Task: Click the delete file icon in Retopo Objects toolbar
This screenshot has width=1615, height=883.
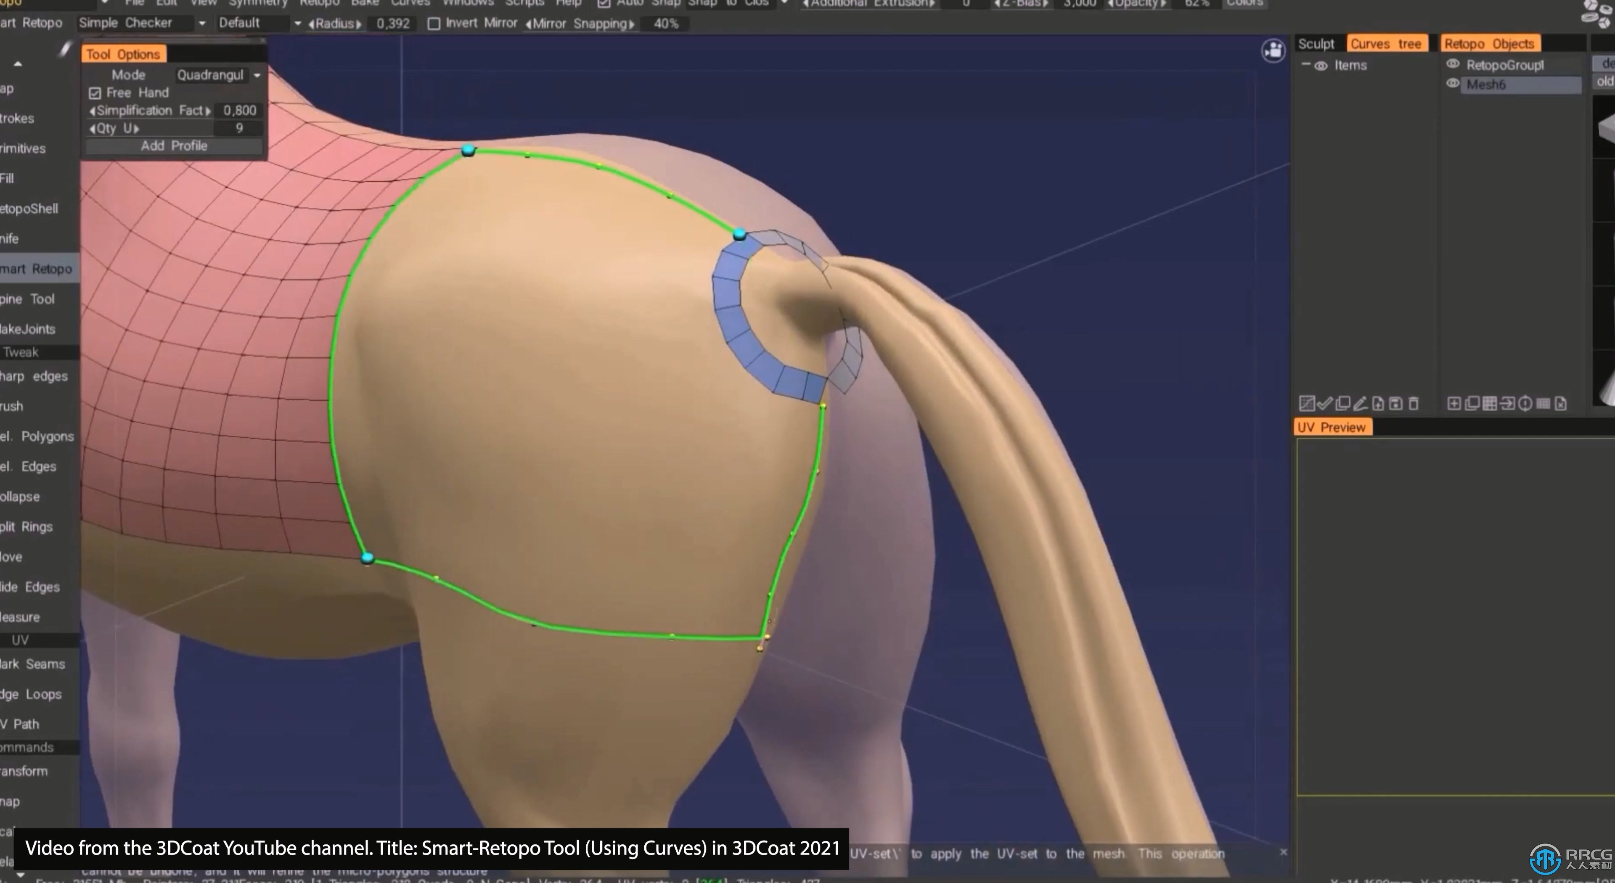Action: click(x=1561, y=404)
